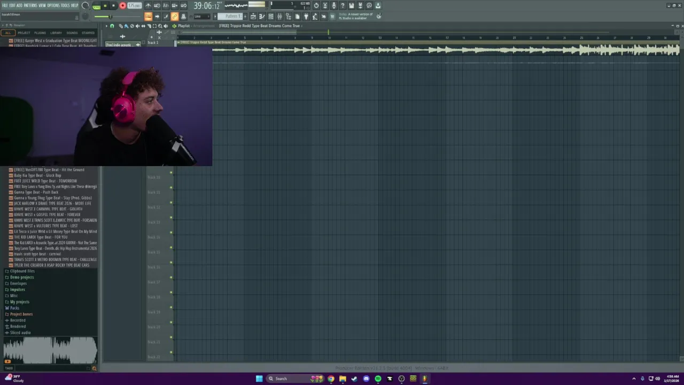Select the playlist zoom magnifier tool

(160, 26)
